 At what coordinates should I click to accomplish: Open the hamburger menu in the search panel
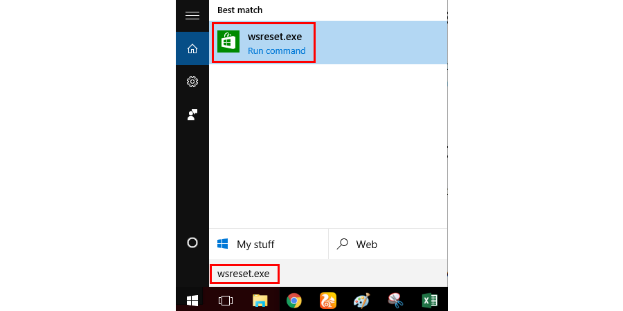192,16
